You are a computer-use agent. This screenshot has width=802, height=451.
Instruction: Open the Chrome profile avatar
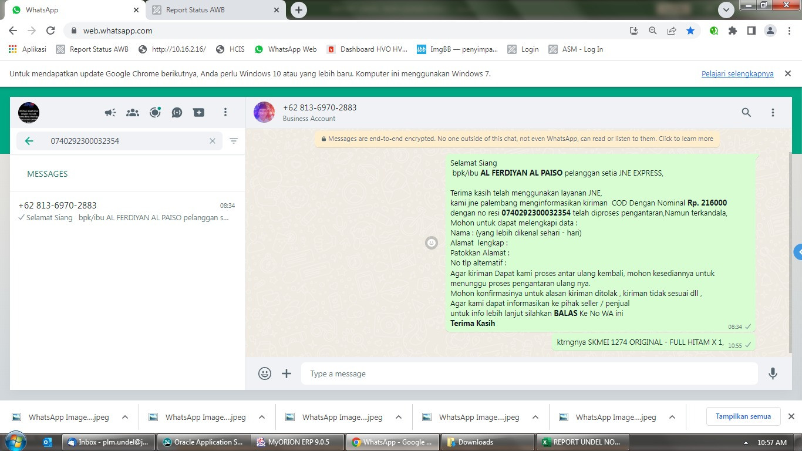(770, 31)
